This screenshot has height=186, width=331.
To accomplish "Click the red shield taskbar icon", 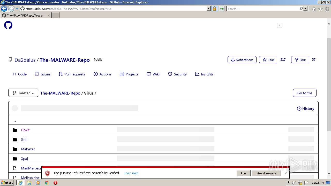I will tap(55, 183).
